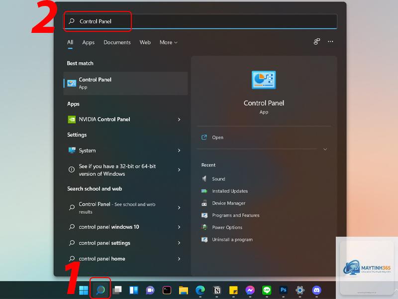Expand Control Panel web results chevron
Screen dimensions: 398x299
click(179, 208)
